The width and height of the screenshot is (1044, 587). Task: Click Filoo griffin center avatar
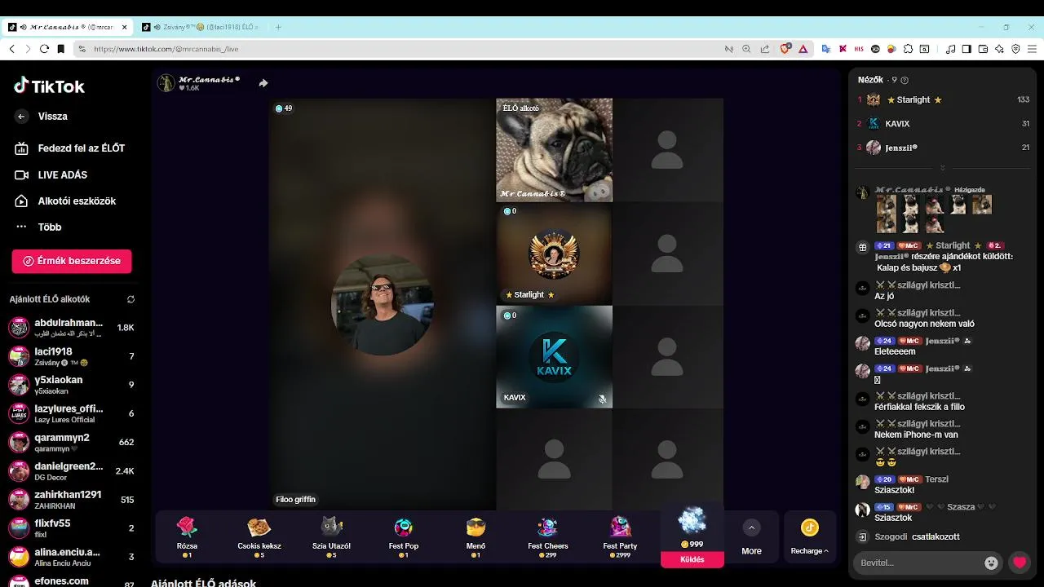pos(383,305)
